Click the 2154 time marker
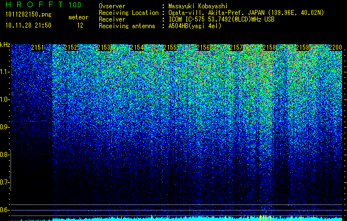 click(137, 48)
